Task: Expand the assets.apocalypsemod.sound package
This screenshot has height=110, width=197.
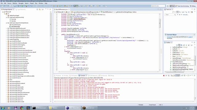Action: (6, 28)
